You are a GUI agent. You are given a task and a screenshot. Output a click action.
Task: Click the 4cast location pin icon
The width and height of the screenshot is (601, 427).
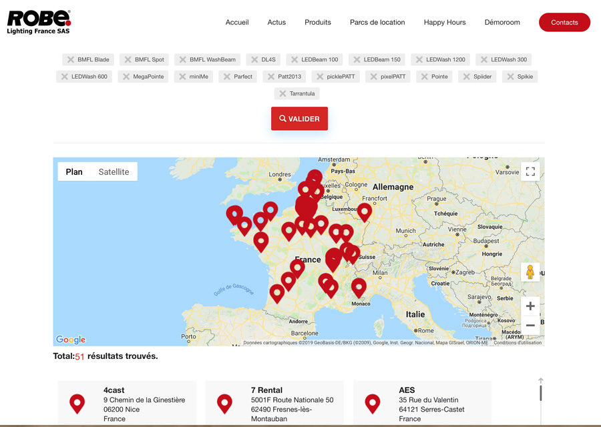[77, 404]
